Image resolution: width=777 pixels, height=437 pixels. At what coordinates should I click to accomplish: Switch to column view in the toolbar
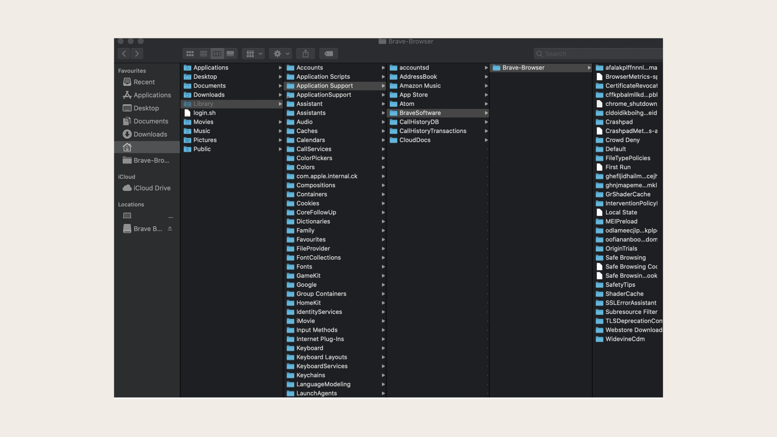point(217,53)
